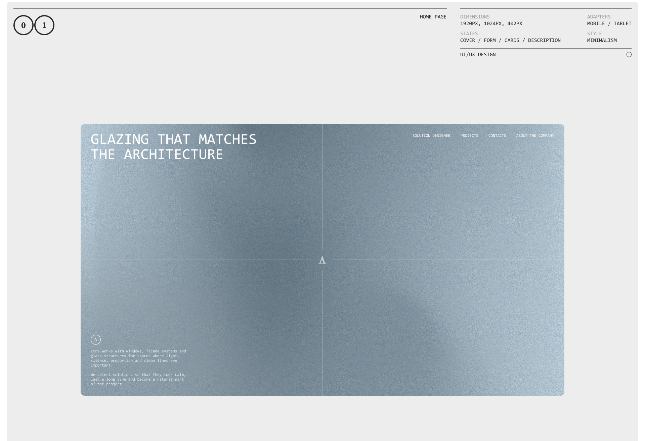Select the MINIMALISM value
Image resolution: width=645 pixels, height=441 pixels.
click(602, 40)
